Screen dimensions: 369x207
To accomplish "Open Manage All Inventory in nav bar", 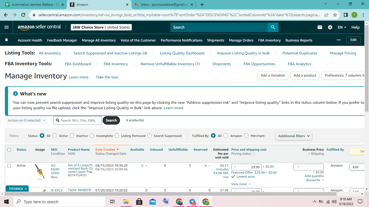I will click(x=99, y=40).
